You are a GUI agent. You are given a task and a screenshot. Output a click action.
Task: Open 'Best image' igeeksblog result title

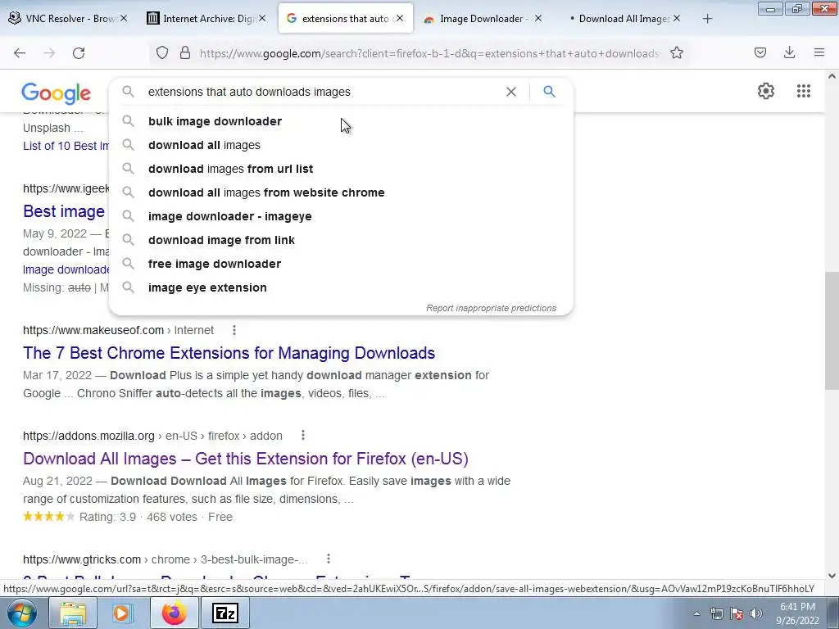coord(64,211)
